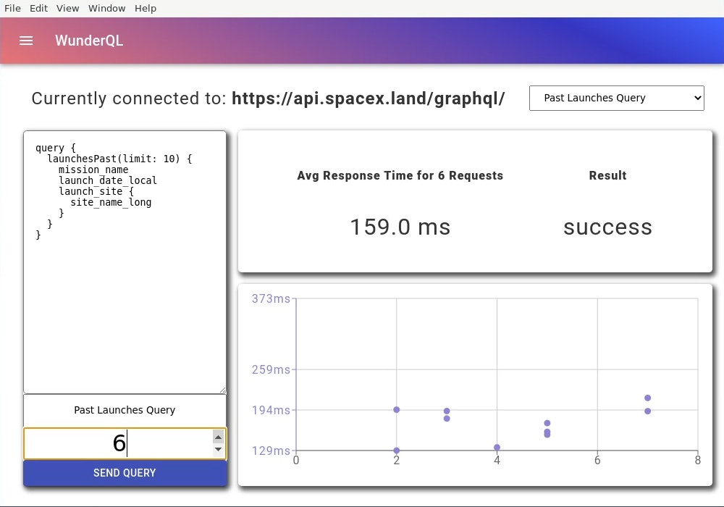Open the Past Launches Query selector in the header
The image size is (724, 507).
tap(616, 98)
